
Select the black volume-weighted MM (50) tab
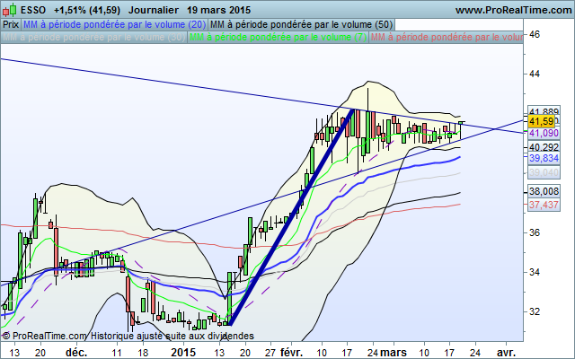[x=301, y=25]
